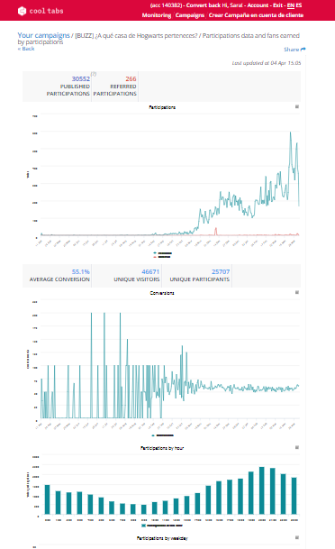The image size is (335, 549).
Task: Open the Conversions chart menu icon
Action: point(297,292)
